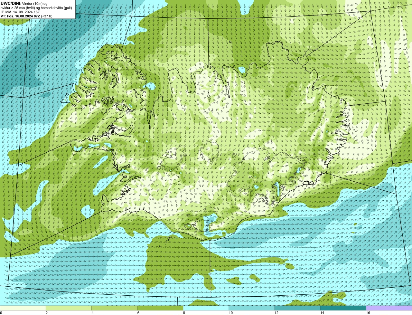Click the legend scale label "8"
Viewport: 412px width, 315px height.
pyautogui.click(x=184, y=313)
